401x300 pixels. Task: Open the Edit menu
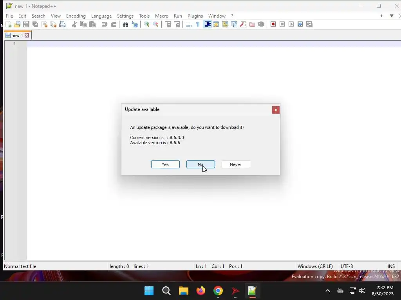click(22, 16)
